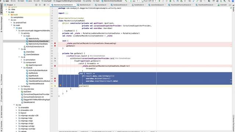
Task: Toggle the breakpoint on line 40
Action: (55, 81)
